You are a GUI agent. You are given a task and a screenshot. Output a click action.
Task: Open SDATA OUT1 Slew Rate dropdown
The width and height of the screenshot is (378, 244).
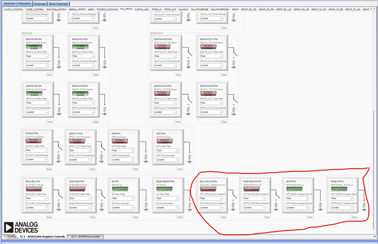pos(211,56)
